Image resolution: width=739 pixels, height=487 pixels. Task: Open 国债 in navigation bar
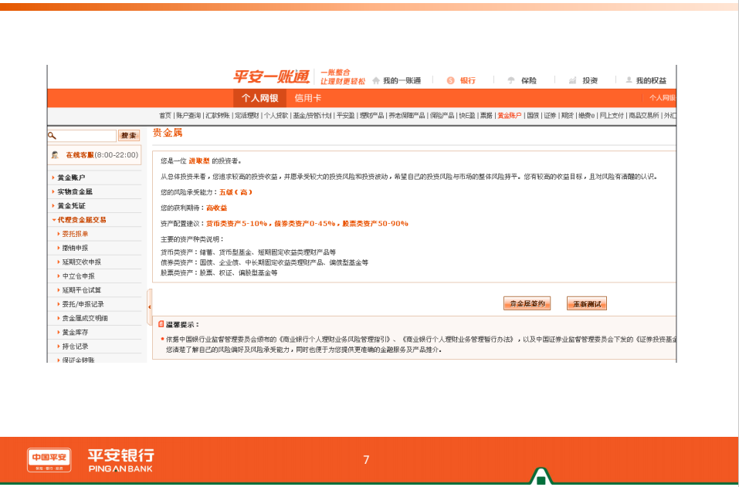tap(533, 116)
